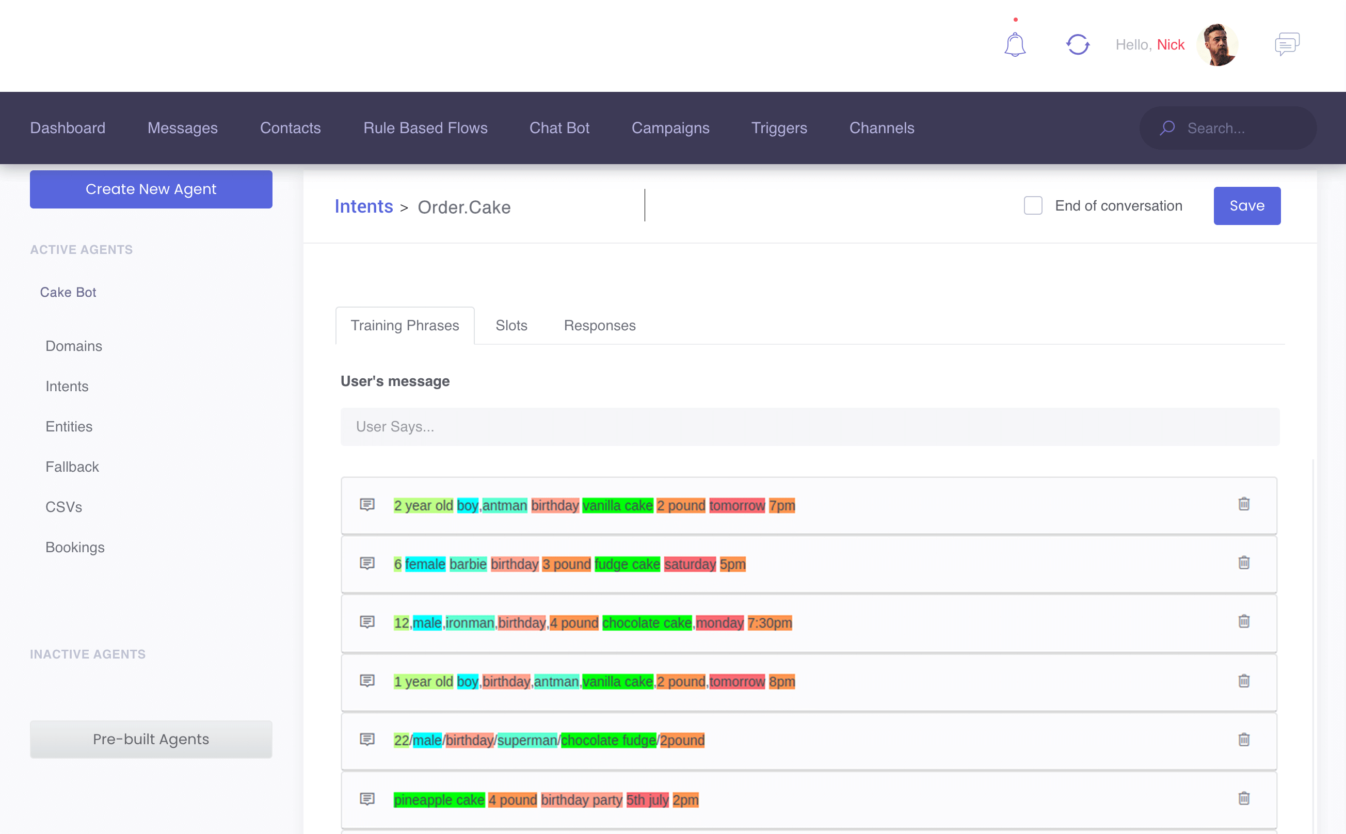The image size is (1346, 834).
Task: Toggle the End of conversation checkbox
Action: [x=1033, y=206]
